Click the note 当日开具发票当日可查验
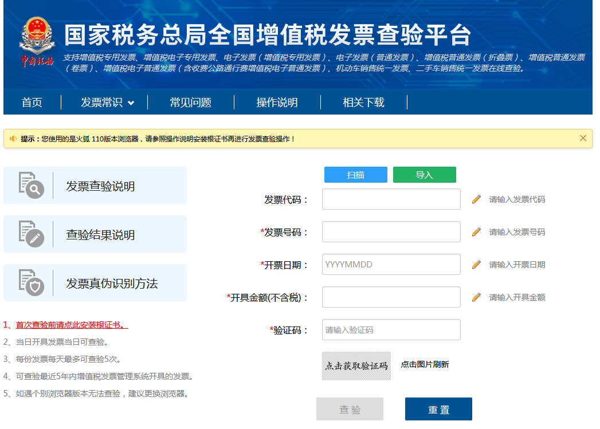The image size is (600, 429). point(56,342)
